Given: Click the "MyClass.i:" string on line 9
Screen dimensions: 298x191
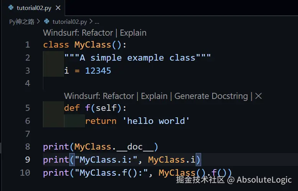Looking at the screenshot, I should (106, 160).
